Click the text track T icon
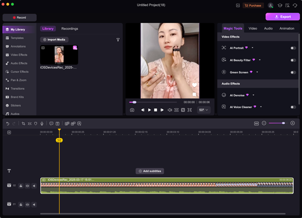302x218 pixels. point(9,171)
